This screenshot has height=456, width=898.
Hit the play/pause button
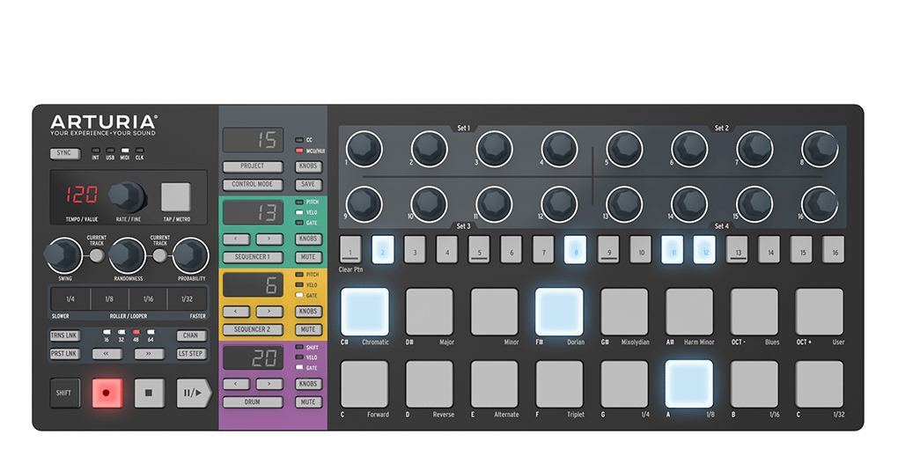[x=192, y=393]
